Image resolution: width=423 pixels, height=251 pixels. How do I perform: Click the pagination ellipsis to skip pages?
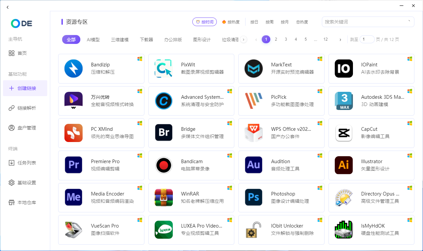click(x=316, y=40)
